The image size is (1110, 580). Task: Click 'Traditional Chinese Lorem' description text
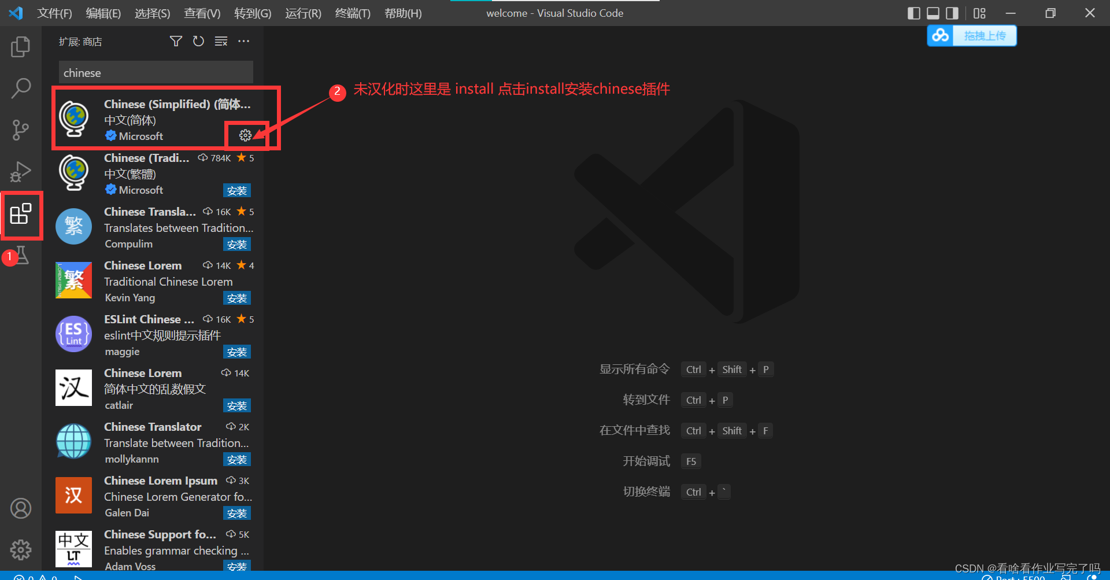pyautogui.click(x=168, y=282)
